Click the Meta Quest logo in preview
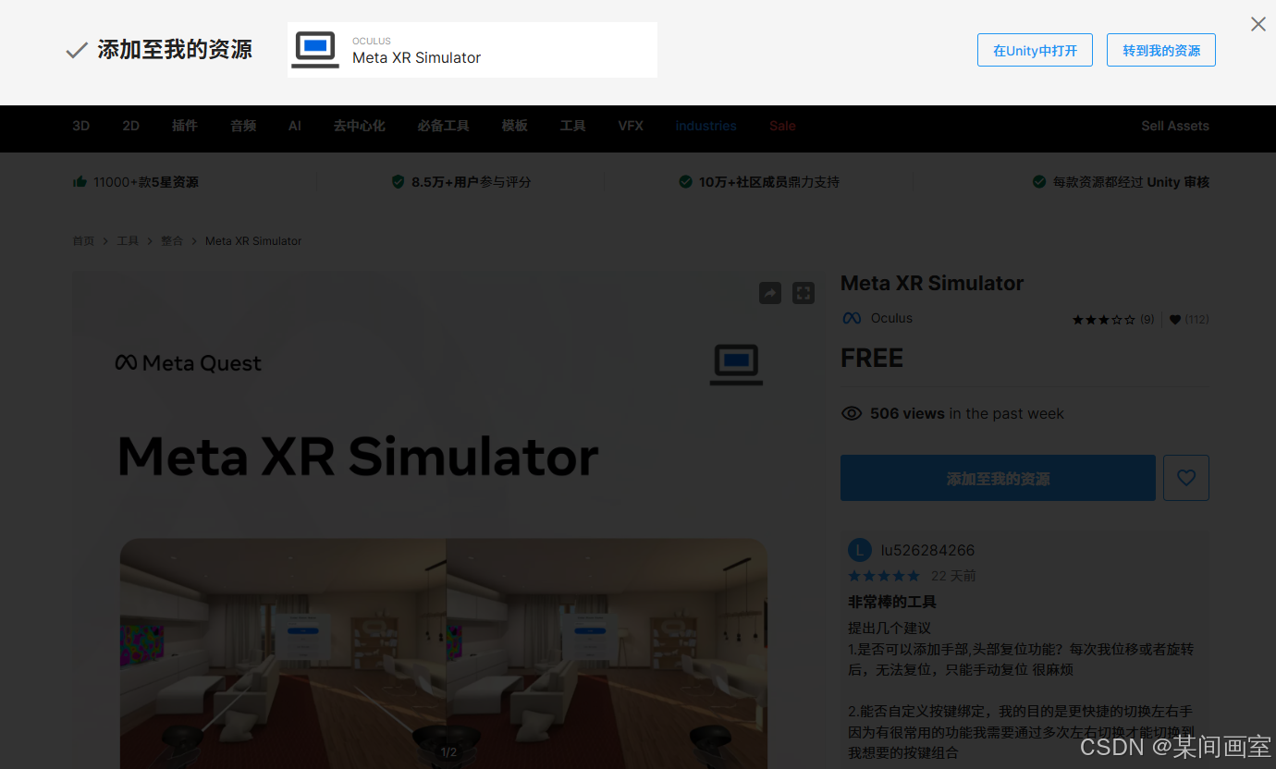 coord(188,363)
